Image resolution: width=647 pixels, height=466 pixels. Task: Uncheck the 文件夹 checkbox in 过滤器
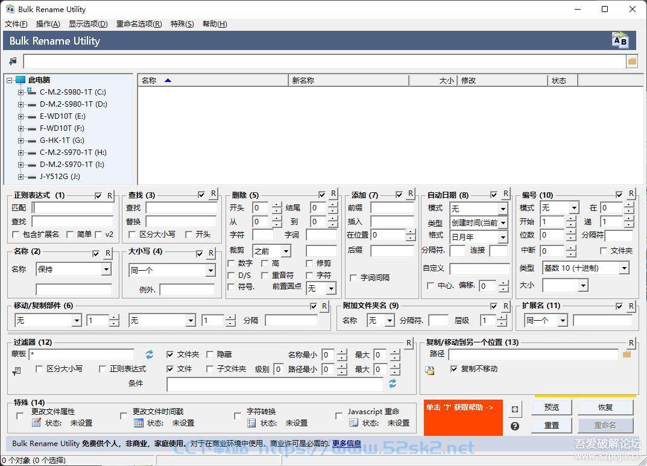point(169,354)
